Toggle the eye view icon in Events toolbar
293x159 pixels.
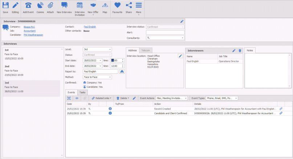pos(76,98)
